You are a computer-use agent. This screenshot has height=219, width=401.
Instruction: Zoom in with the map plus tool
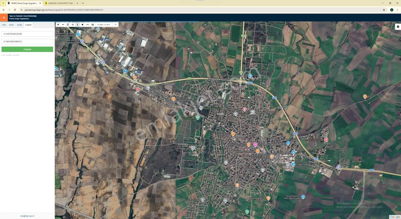click(58, 25)
